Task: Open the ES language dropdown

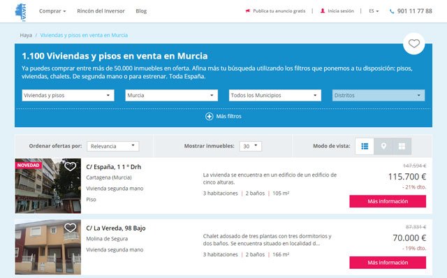Action: pyautogui.click(x=374, y=11)
